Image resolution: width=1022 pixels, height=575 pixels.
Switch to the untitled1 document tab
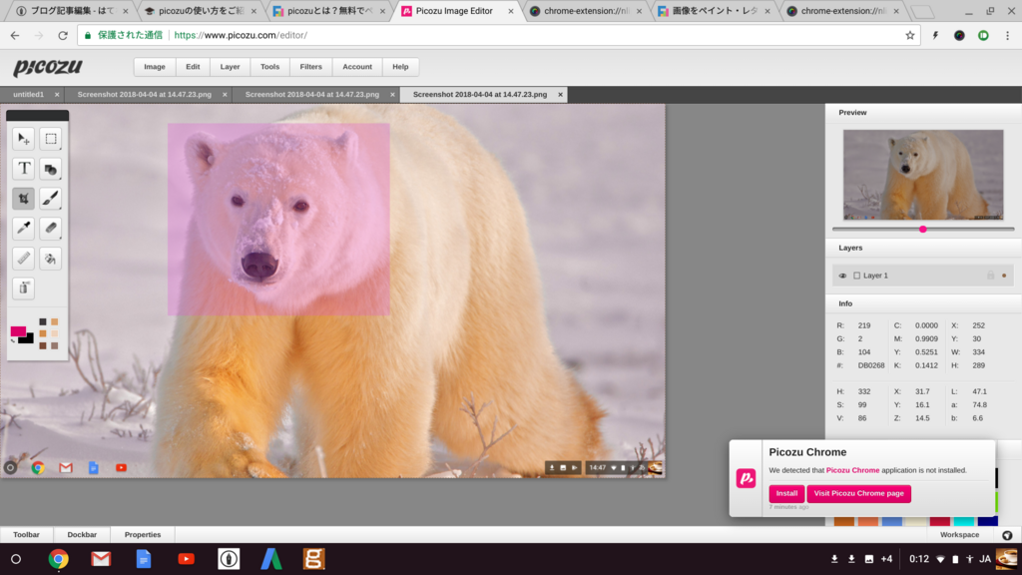click(28, 95)
